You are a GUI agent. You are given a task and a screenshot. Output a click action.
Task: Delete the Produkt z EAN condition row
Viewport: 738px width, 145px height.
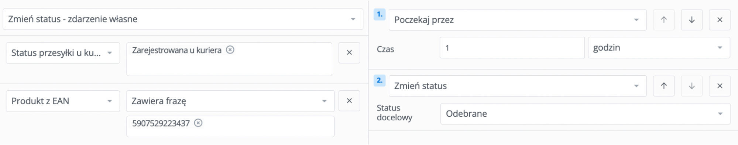(x=349, y=101)
